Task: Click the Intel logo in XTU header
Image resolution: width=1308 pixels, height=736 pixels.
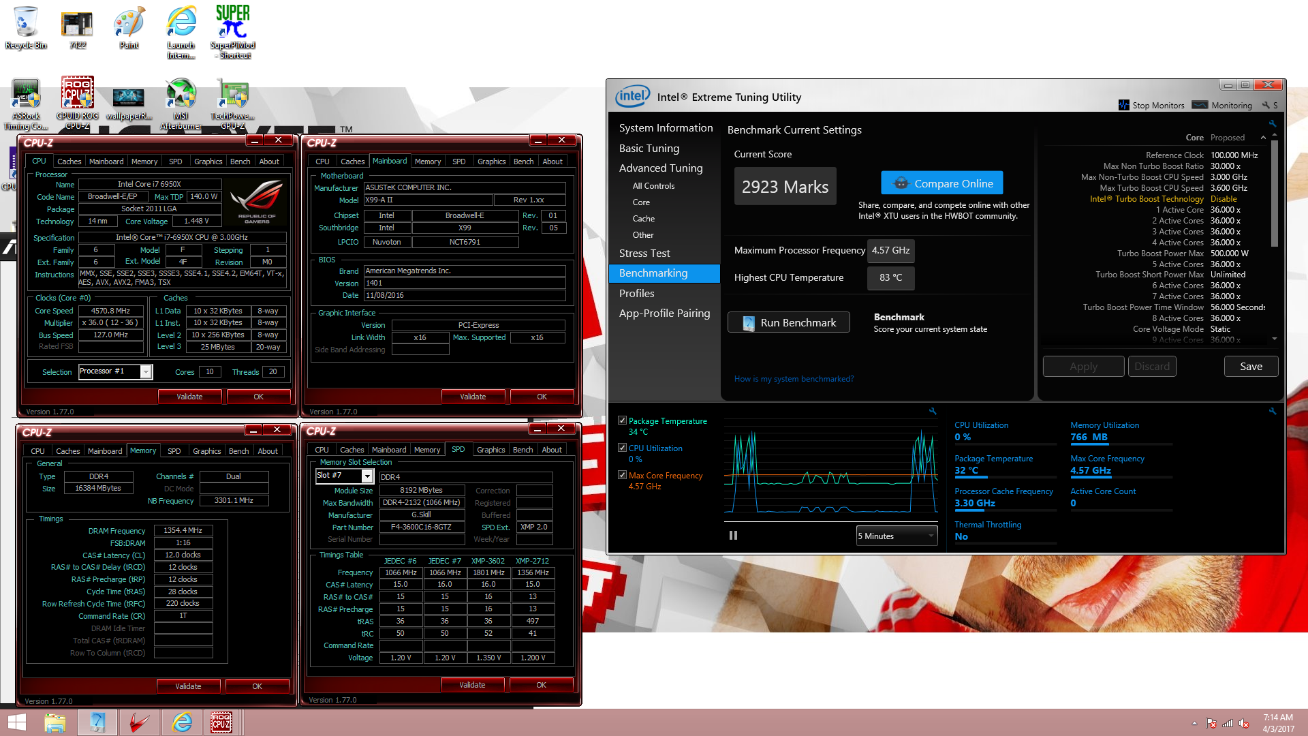Action: [632, 97]
